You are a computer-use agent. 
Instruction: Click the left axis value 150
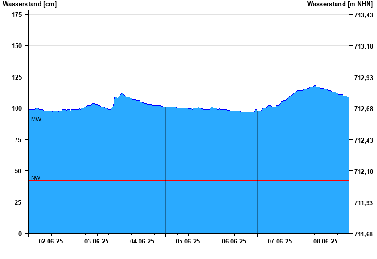coord(17,46)
